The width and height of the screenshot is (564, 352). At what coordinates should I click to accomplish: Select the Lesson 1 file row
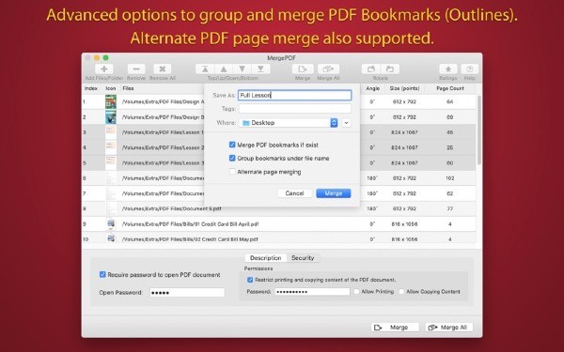(279, 132)
